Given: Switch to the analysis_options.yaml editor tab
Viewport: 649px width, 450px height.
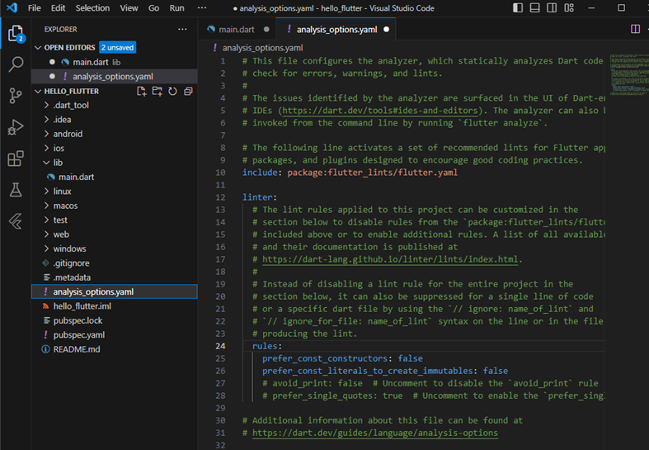Looking at the screenshot, I should click(x=336, y=30).
